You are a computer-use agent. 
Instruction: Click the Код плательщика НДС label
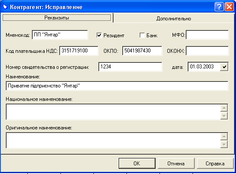point(32,51)
